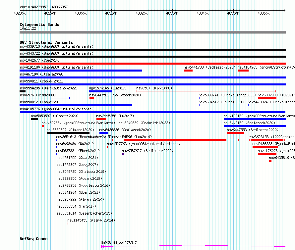Click nsv6436826 (Sedlazeck2020) label
The image size is (295, 250).
pos(125,130)
